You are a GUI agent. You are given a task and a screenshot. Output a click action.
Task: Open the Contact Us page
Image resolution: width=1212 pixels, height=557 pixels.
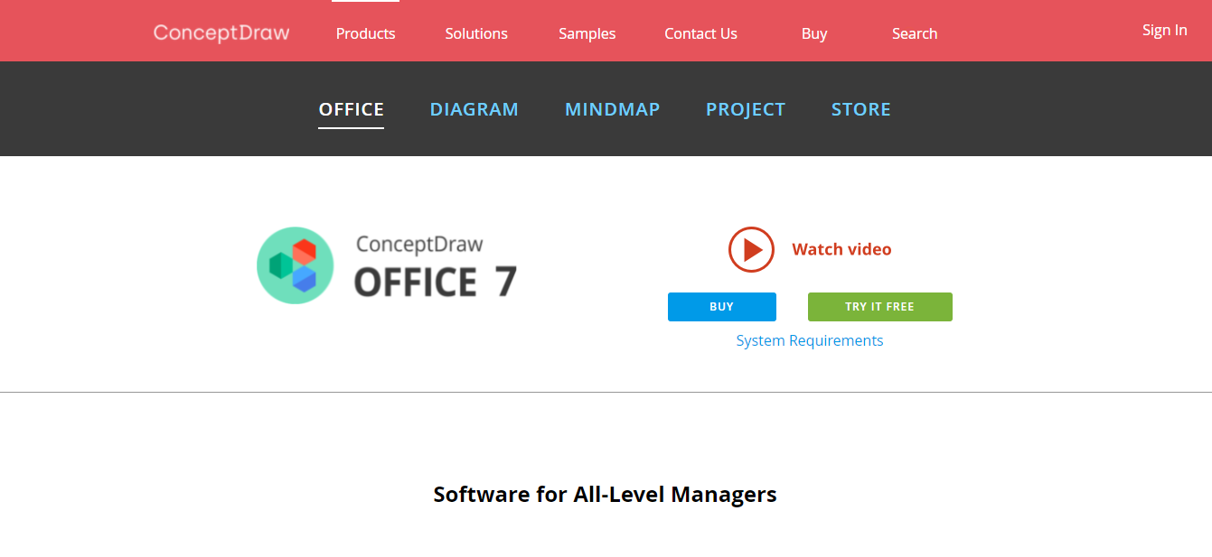tap(700, 33)
